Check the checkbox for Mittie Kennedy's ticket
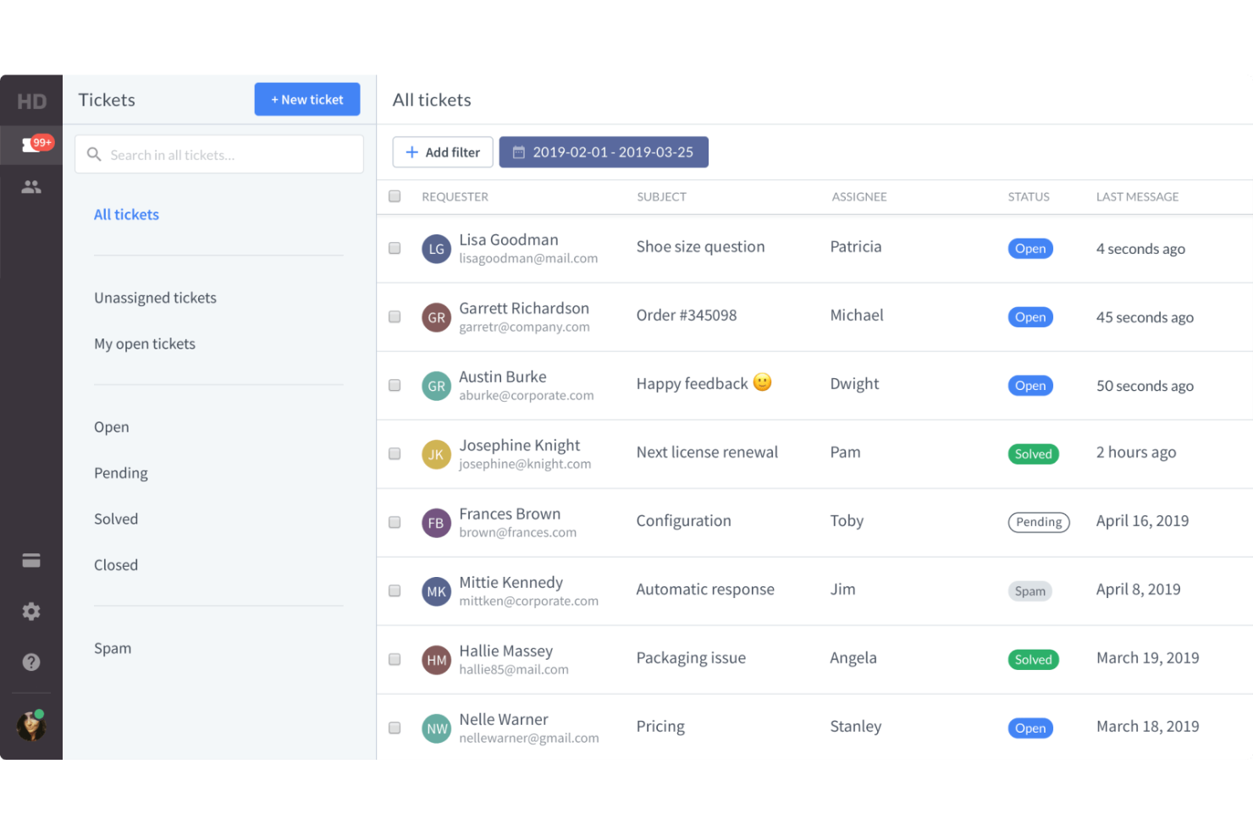 pyautogui.click(x=394, y=591)
